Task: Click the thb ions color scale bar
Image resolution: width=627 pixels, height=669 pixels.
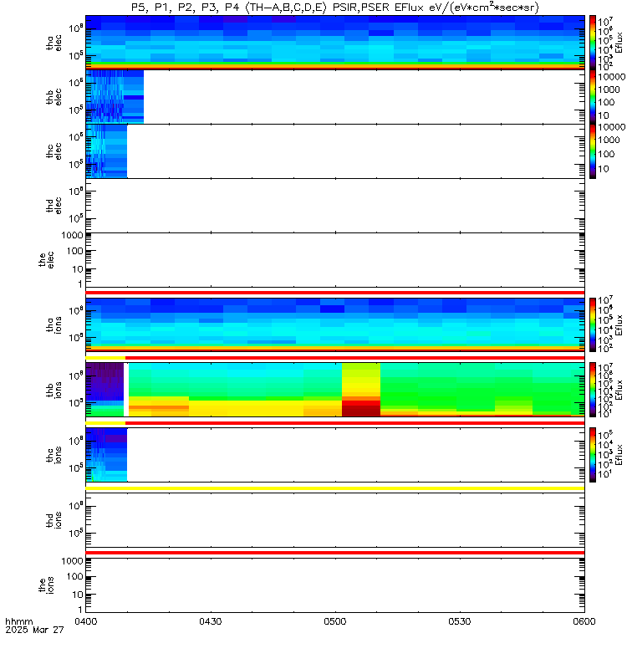Action: pyautogui.click(x=593, y=390)
